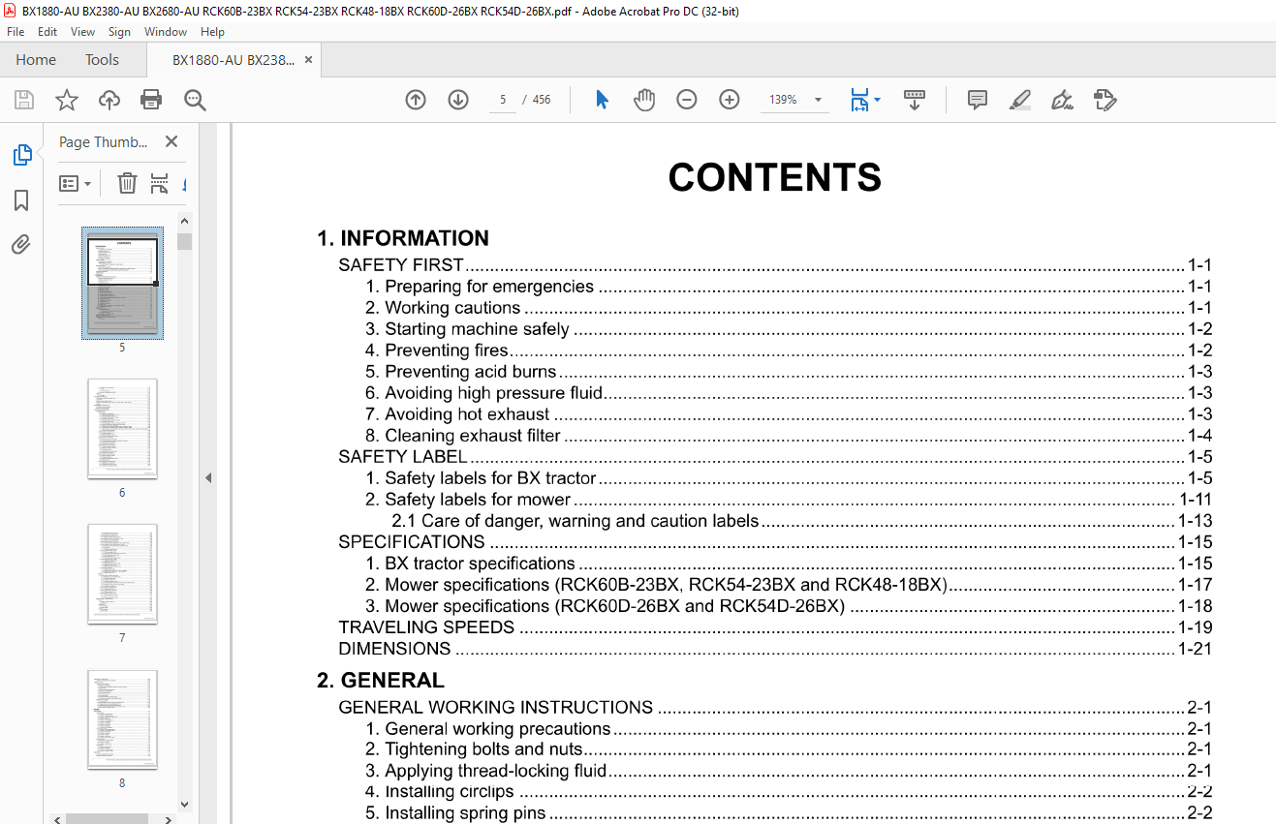Open GENERAL WORKING INSTRUCTIONS entry
Viewport: 1276px width, 824px height.
(x=775, y=708)
